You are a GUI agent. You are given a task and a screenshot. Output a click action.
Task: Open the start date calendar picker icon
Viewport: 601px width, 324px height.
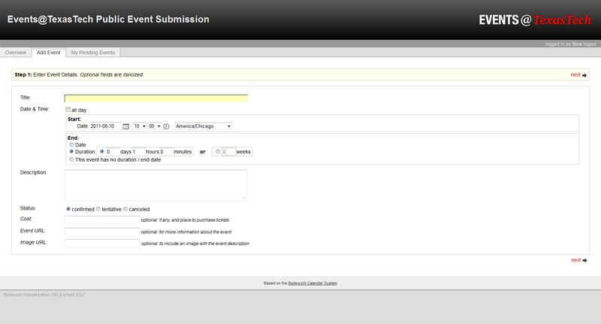coord(125,126)
